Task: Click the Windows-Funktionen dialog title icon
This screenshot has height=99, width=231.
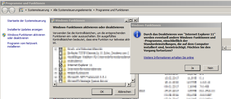Action: pyautogui.click(x=52, y=20)
